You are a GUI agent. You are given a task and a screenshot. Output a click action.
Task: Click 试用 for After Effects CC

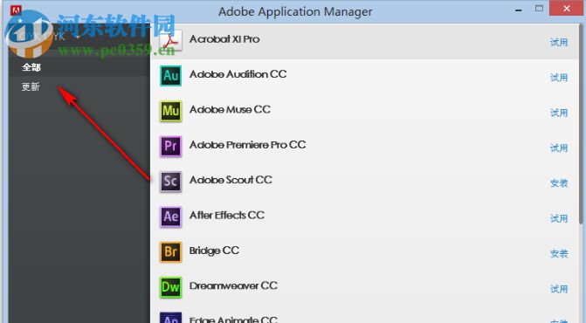coord(559,218)
